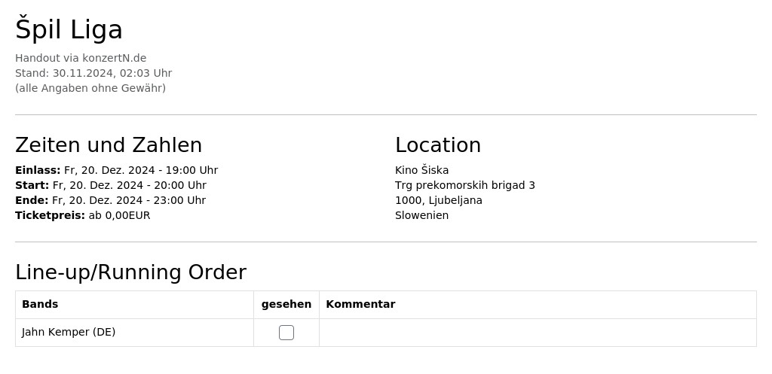Click the Kommentar column header
Screen dimensions: 772x374
pos(360,304)
